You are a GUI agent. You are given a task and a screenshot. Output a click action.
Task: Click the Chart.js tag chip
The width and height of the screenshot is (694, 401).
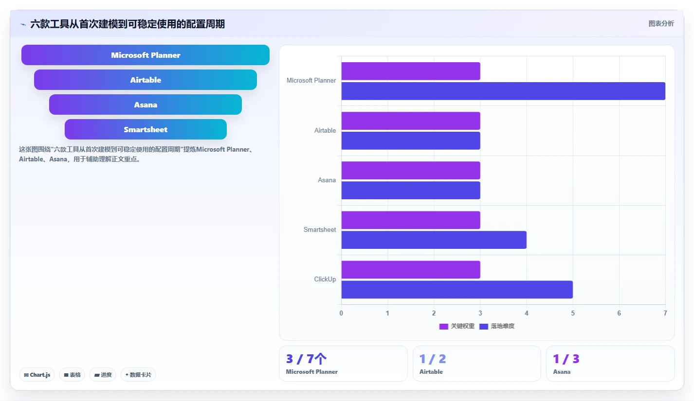(37, 375)
